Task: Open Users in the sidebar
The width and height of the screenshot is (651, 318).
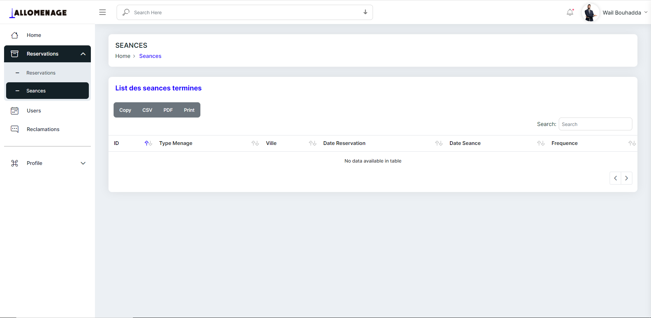Action: point(47,111)
